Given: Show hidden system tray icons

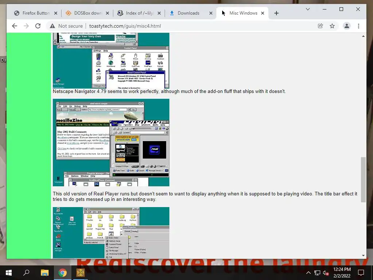Looking at the screenshot, I should pyautogui.click(x=308, y=273).
